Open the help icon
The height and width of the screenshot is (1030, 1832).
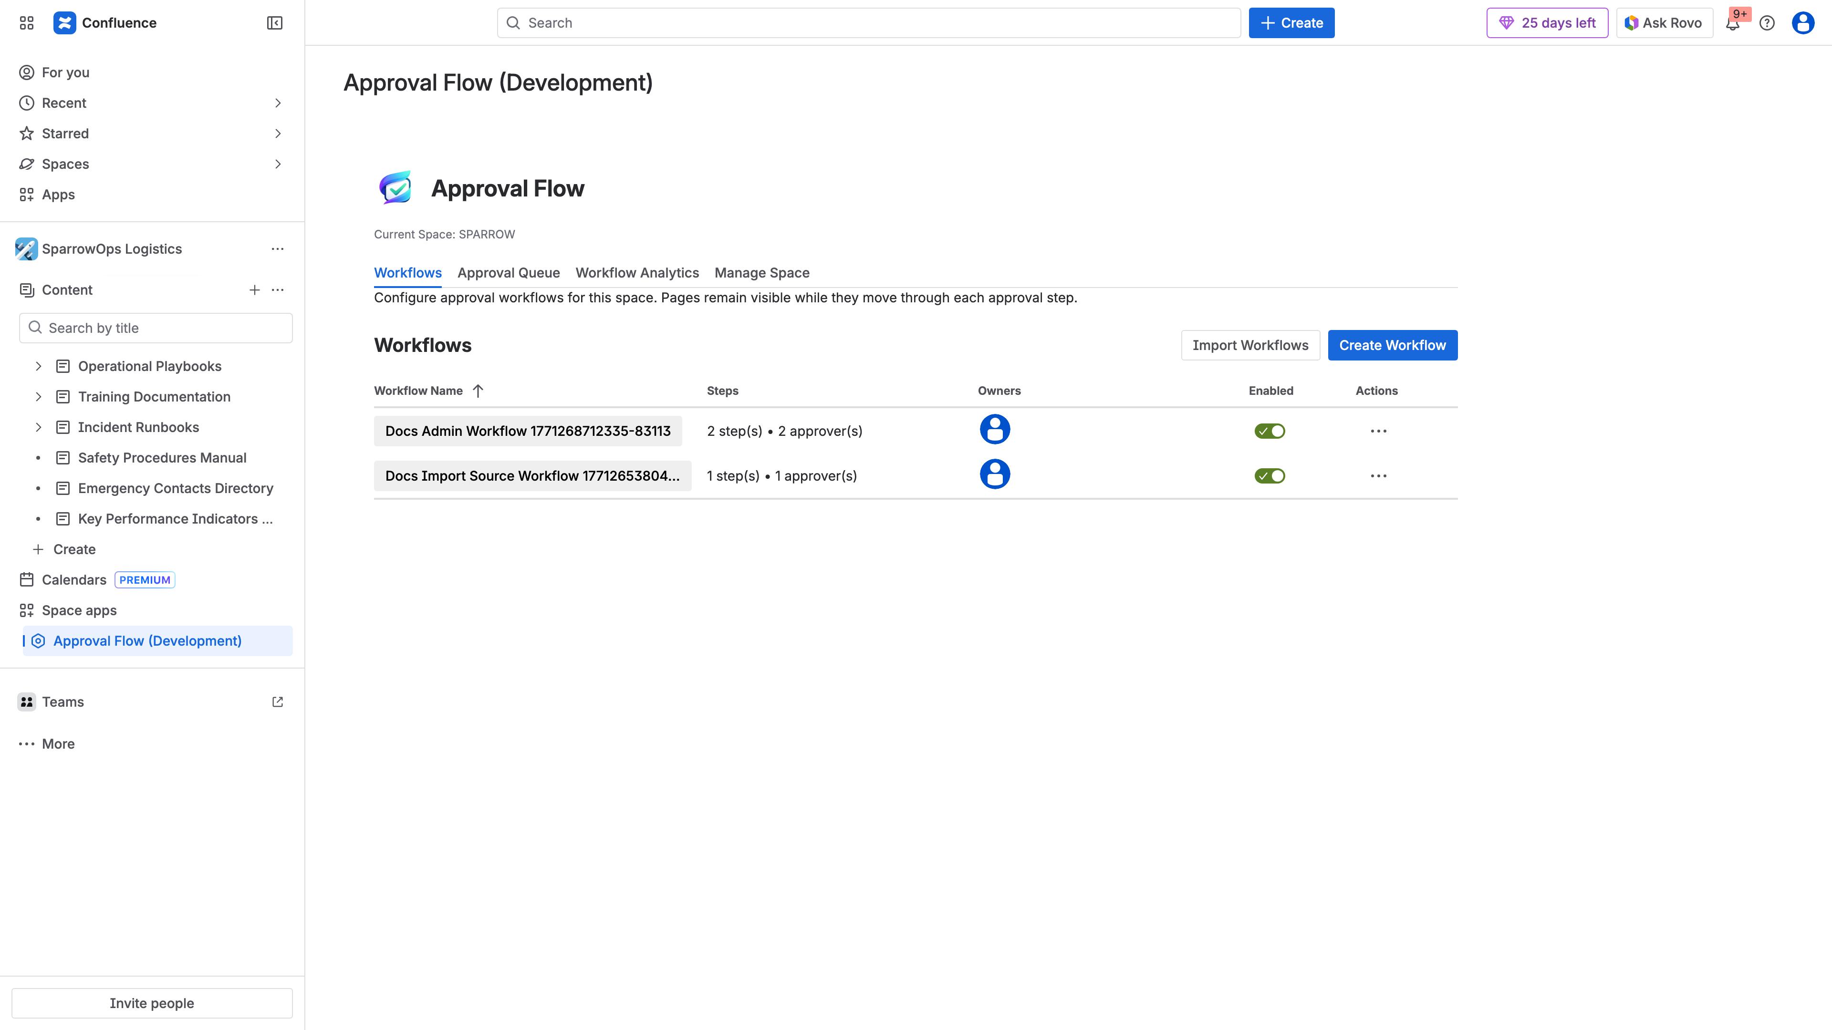[x=1768, y=23]
